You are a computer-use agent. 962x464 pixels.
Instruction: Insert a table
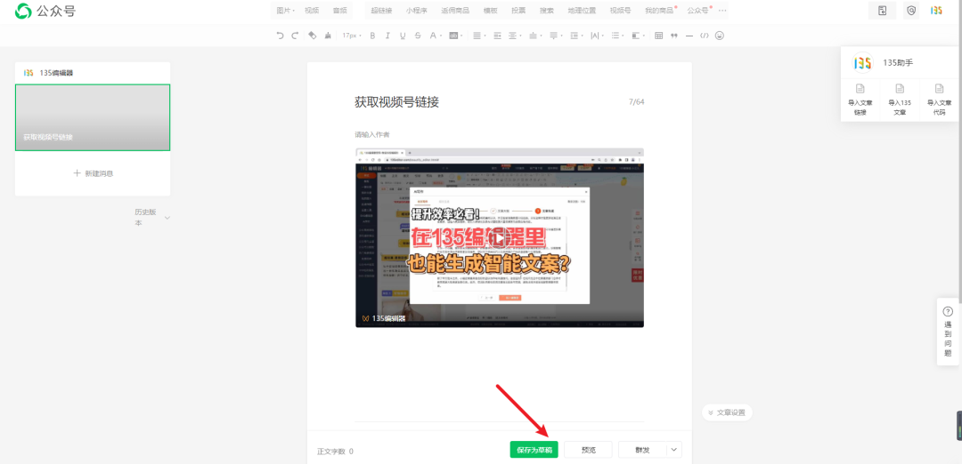click(659, 36)
